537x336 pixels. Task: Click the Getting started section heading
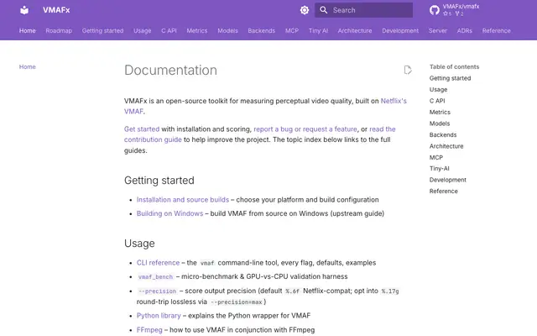[x=159, y=181]
